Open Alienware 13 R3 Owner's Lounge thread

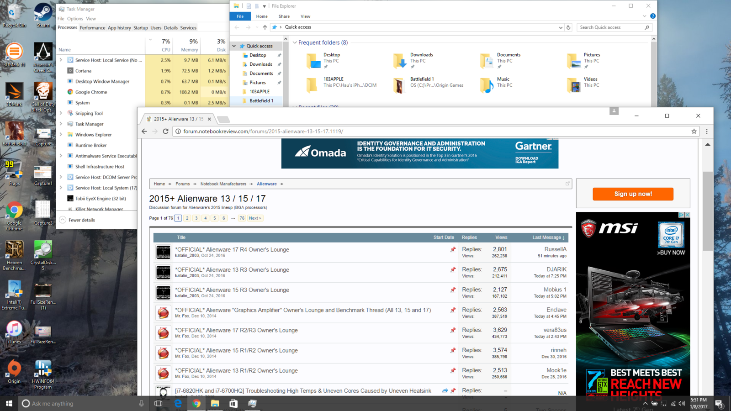click(x=232, y=270)
